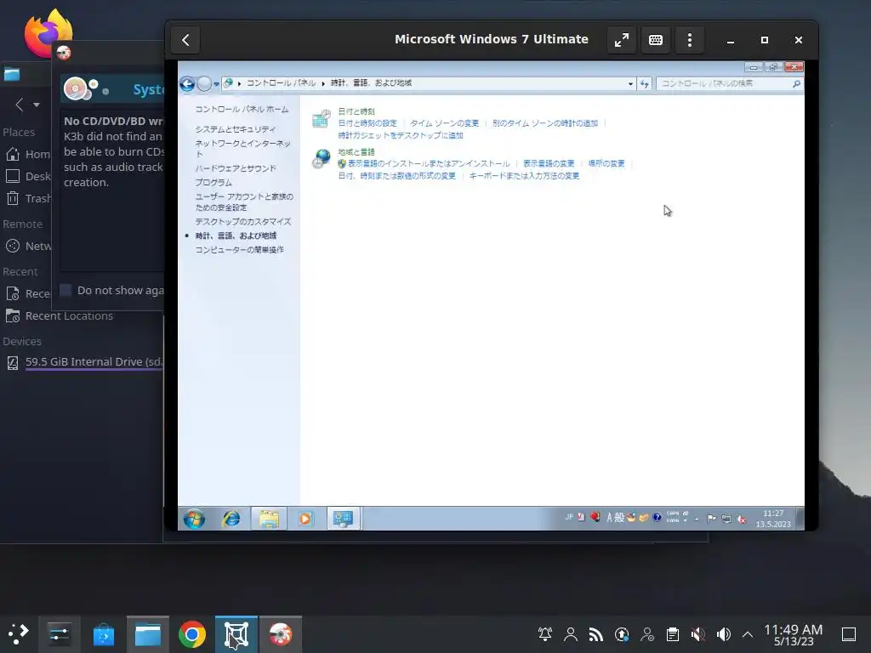This screenshot has height=653, width=871.
Task: Click Show Desktop button in KDE panel
Action: tap(849, 634)
